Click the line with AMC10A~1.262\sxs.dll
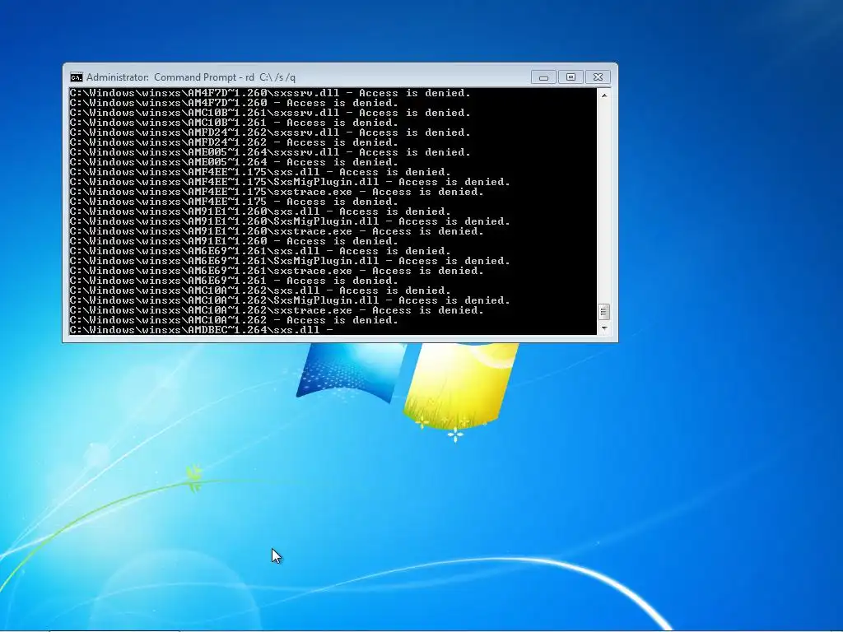The width and height of the screenshot is (843, 632). pos(260,290)
